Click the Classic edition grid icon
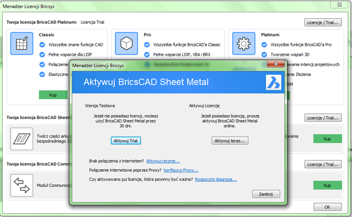 22,44
